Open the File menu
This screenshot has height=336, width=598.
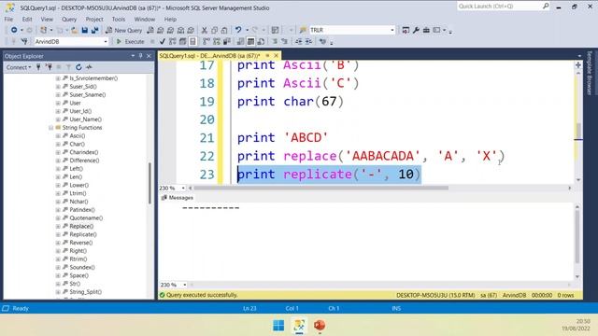tap(8, 19)
